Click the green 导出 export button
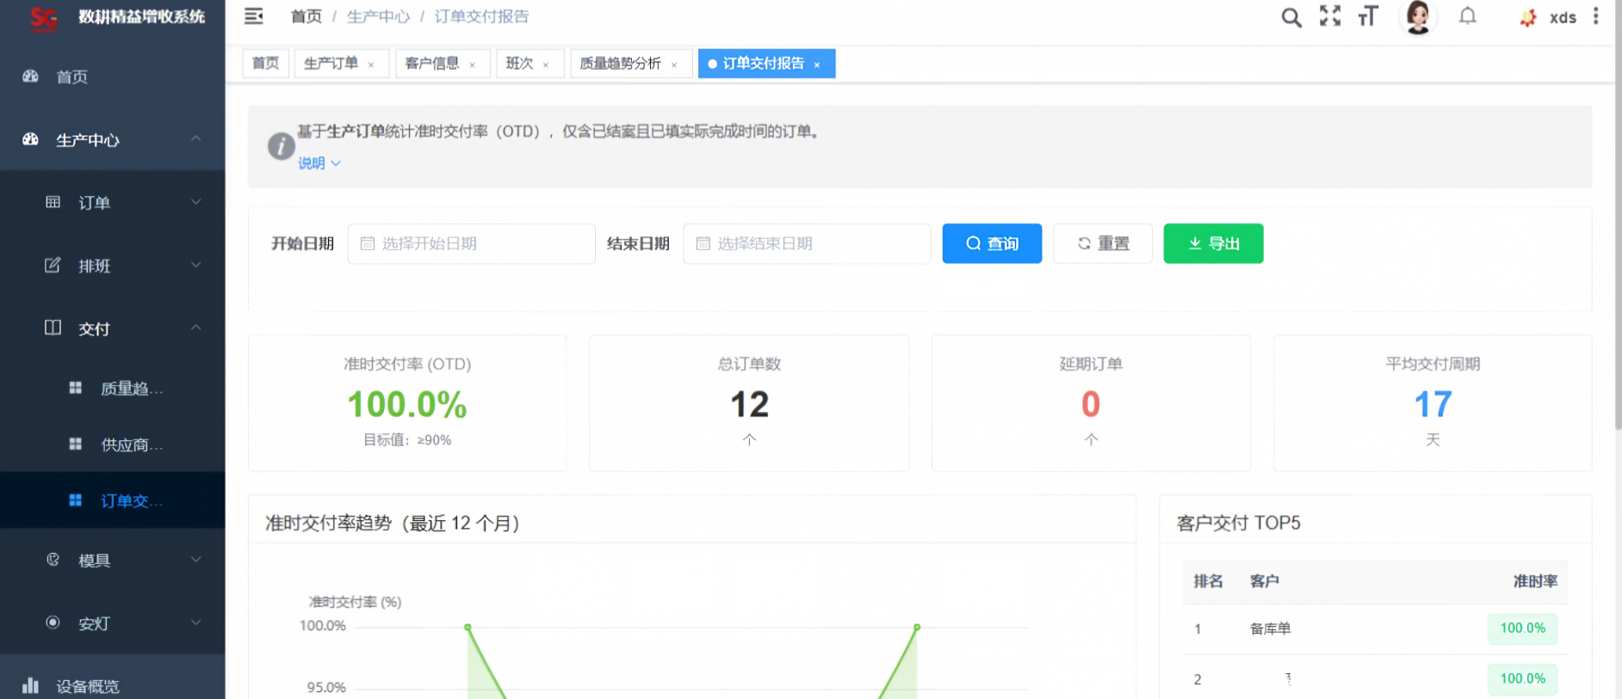The image size is (1622, 699). [x=1214, y=243]
